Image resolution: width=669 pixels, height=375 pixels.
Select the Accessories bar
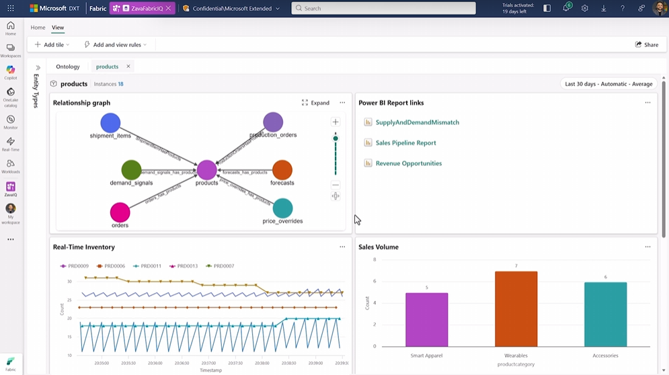point(605,314)
